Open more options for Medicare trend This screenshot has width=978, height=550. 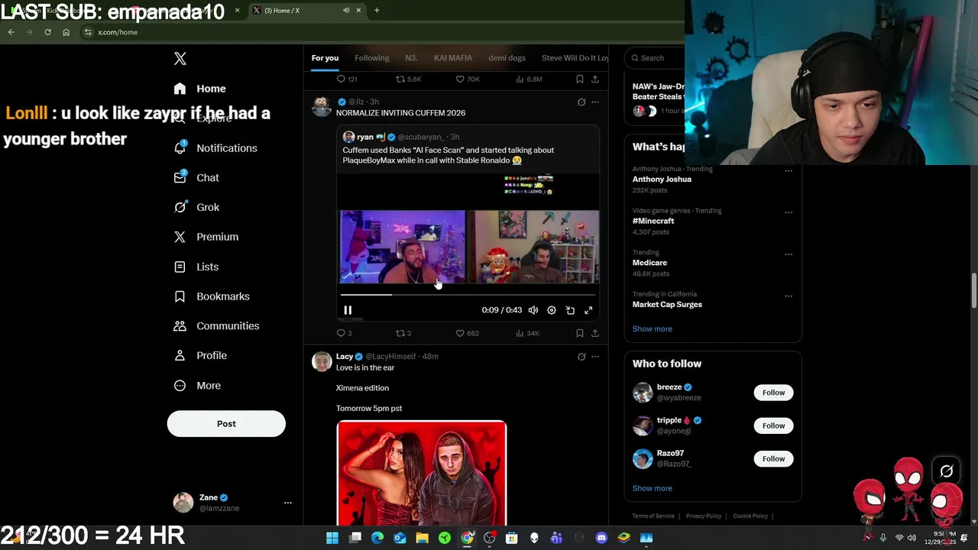tap(789, 254)
